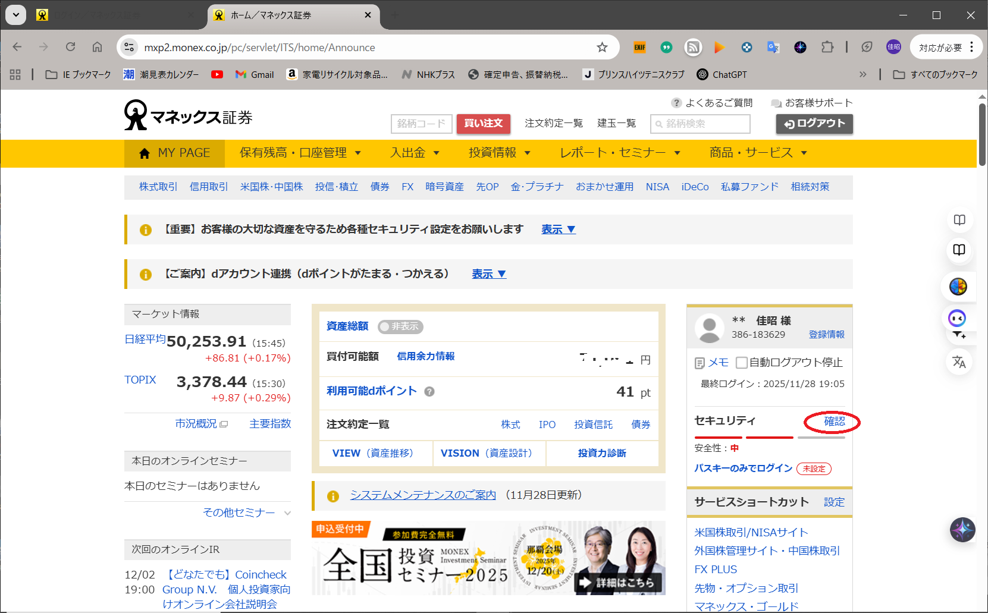Click the memo icon in account panel

[700, 363]
